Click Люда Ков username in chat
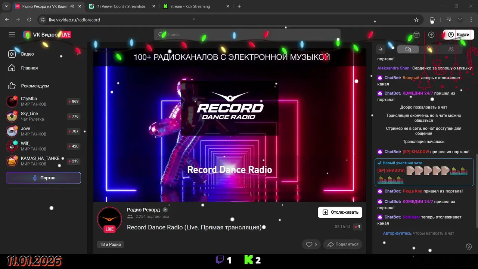Image resolution: width=478 pixels, height=269 pixels. (412, 191)
